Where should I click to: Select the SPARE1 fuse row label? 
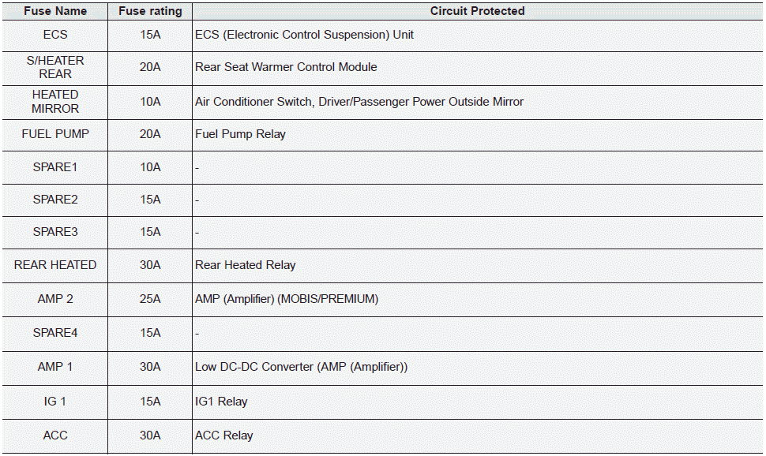(x=55, y=167)
